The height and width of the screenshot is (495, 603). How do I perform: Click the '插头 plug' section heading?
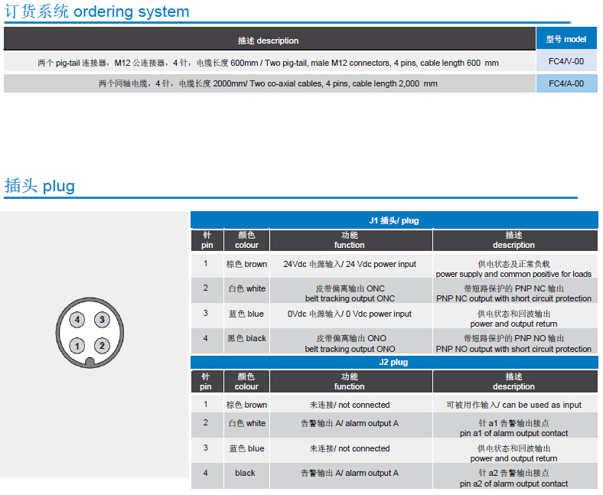point(40,186)
